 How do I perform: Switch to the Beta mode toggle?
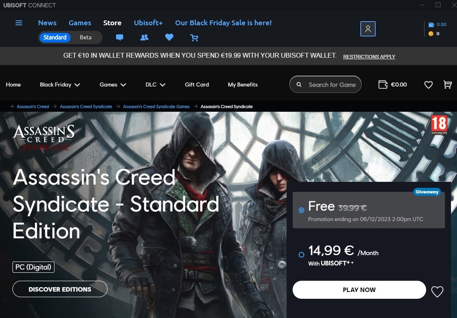point(86,37)
